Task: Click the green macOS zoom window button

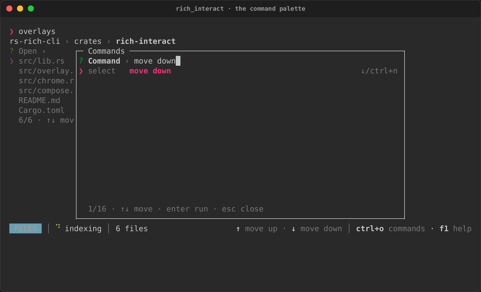Action: pos(31,8)
